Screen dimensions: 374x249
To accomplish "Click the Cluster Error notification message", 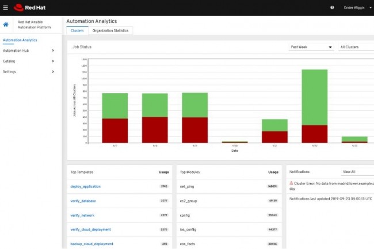I will [x=331, y=186].
